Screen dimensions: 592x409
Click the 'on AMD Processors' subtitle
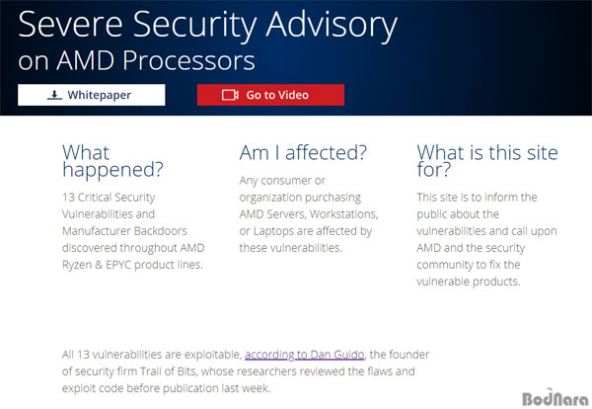coord(136,60)
